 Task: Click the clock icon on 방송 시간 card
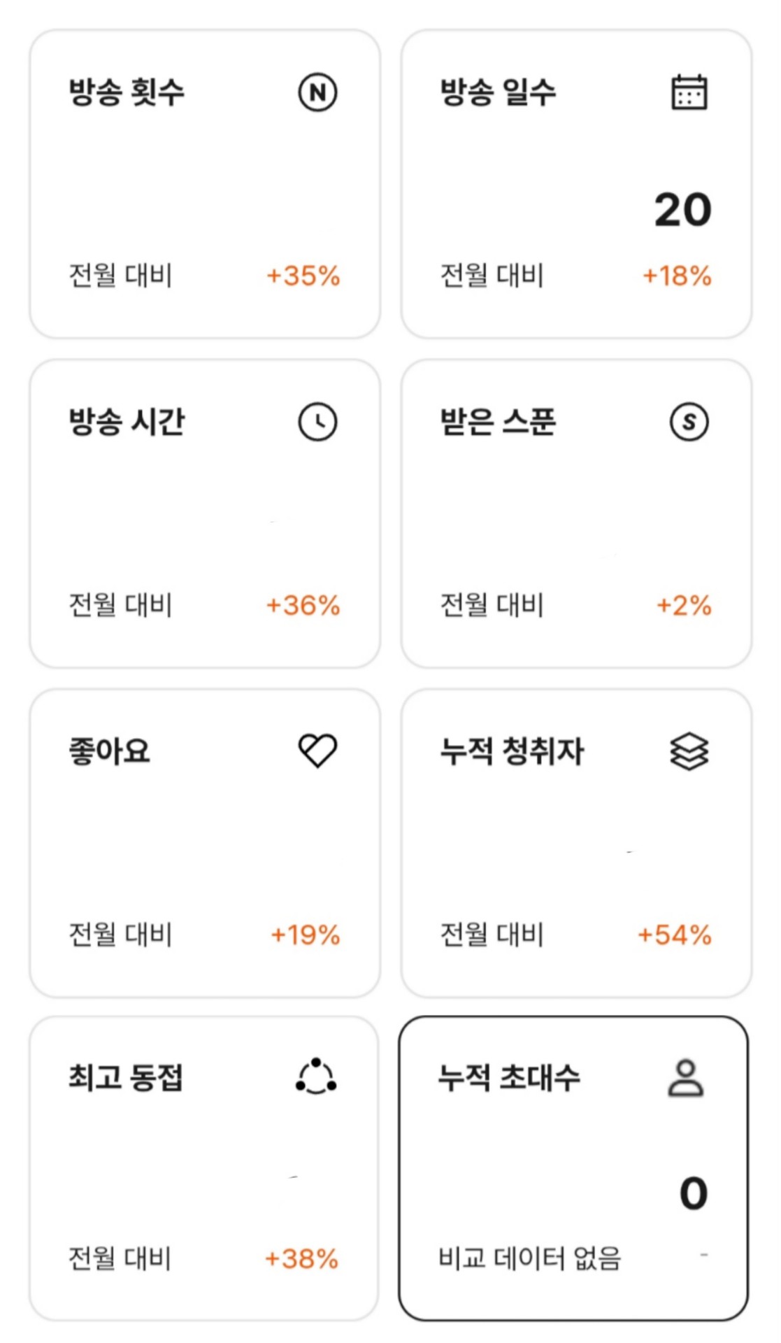tap(318, 422)
